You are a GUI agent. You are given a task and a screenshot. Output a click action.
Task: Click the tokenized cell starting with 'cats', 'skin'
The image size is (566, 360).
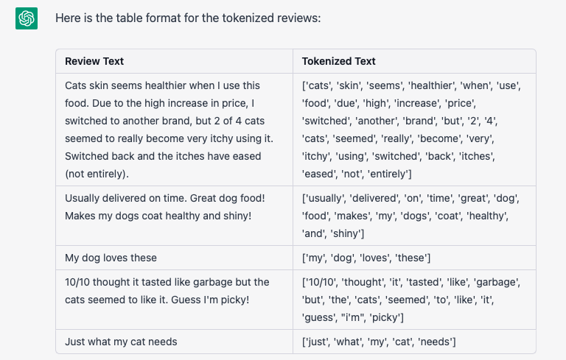pos(414,130)
